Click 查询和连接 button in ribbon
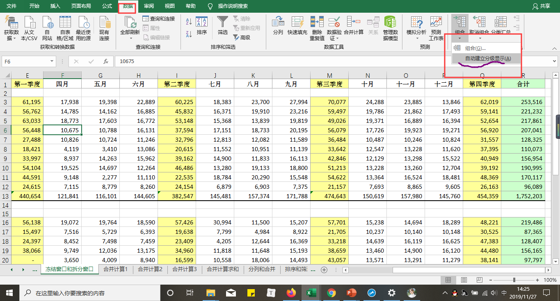 (x=159, y=19)
